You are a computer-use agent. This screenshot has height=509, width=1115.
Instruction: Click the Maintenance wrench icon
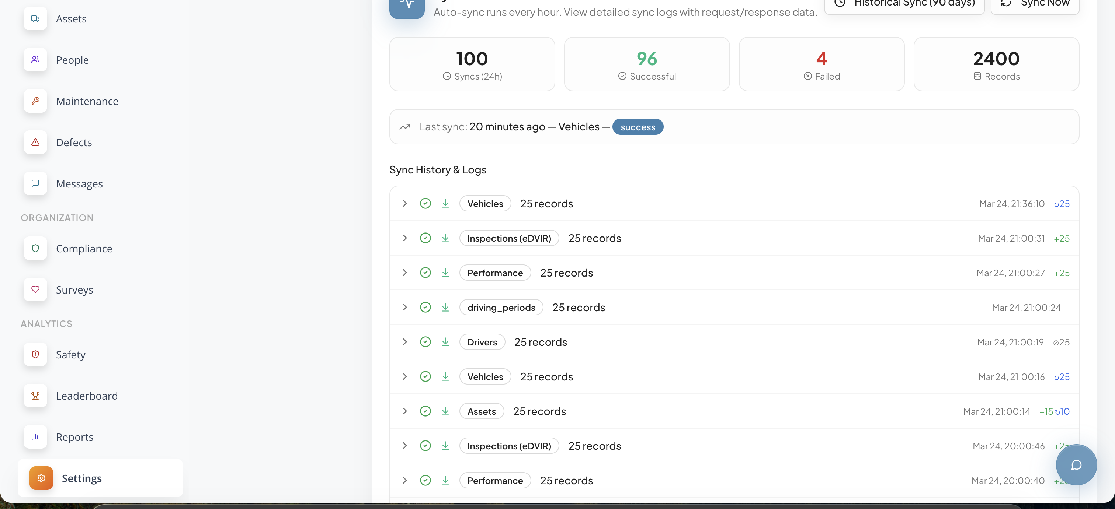tap(35, 101)
